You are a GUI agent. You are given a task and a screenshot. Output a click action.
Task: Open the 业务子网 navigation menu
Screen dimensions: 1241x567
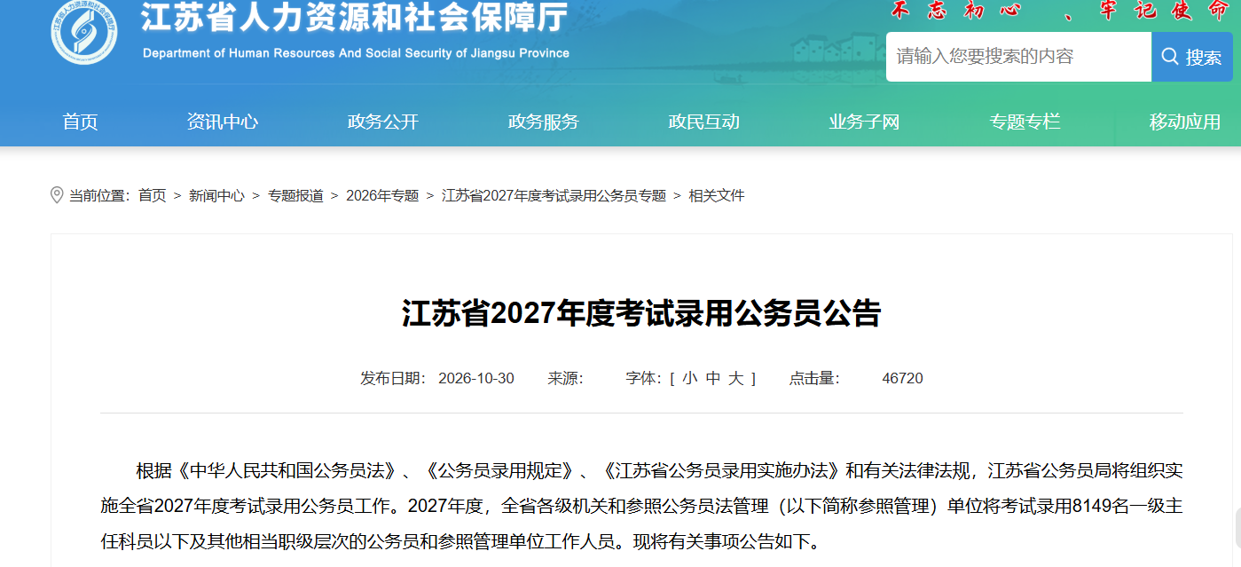[865, 122]
